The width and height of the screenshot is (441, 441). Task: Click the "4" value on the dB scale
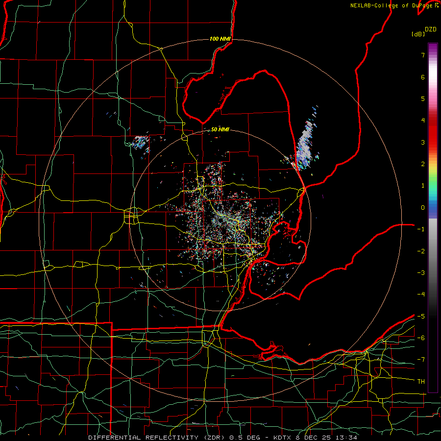pos(423,121)
